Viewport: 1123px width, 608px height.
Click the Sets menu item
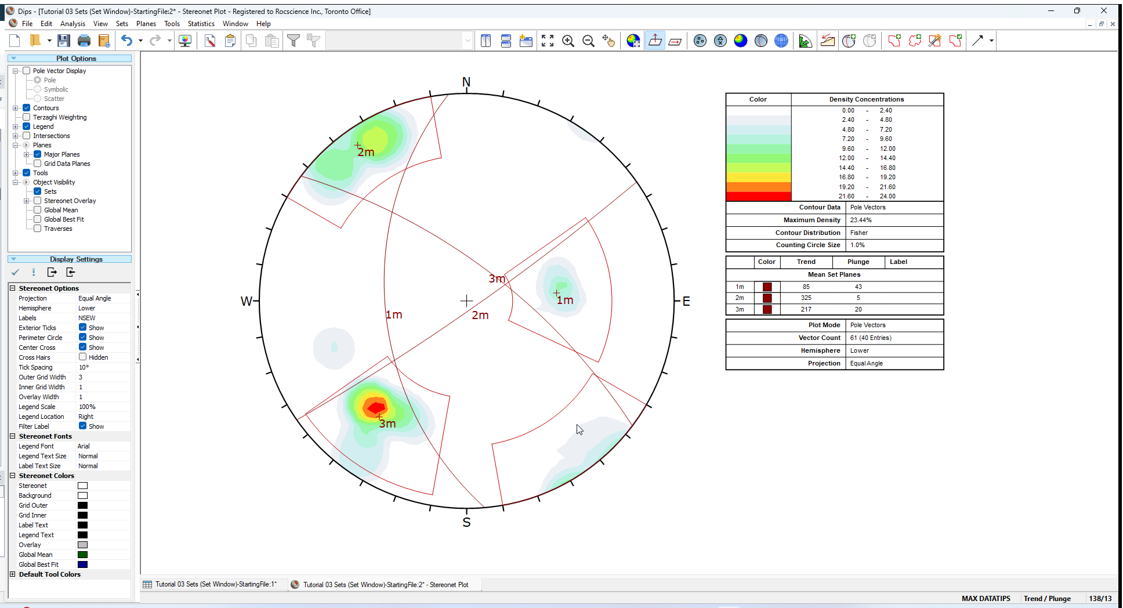click(x=122, y=24)
